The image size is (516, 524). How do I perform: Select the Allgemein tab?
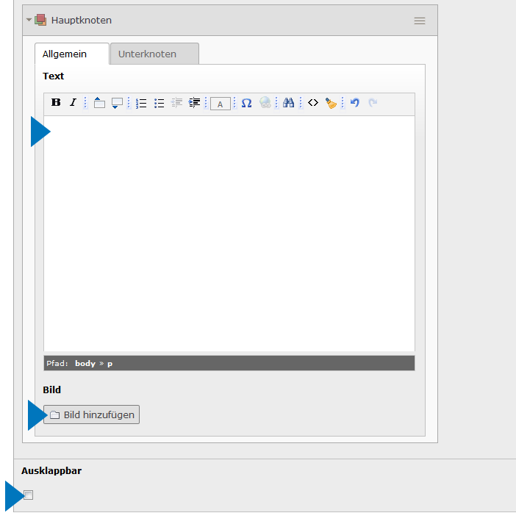pos(65,54)
